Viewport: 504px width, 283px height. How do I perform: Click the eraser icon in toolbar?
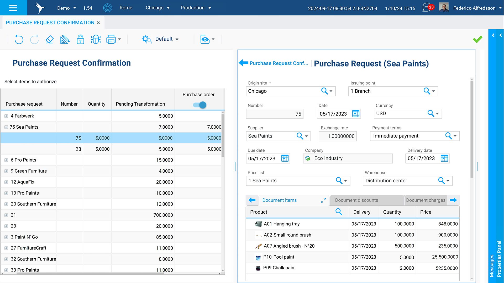point(50,39)
